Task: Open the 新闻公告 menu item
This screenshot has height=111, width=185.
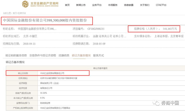Action: tap(81, 5)
